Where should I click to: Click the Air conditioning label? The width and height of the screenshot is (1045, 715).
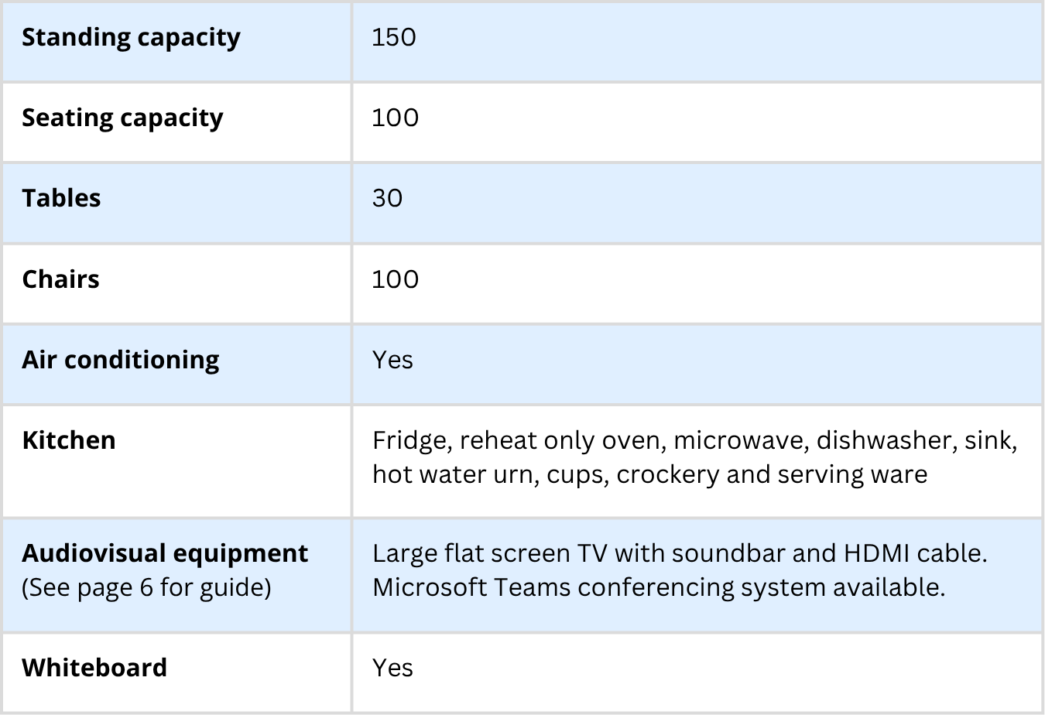click(120, 361)
